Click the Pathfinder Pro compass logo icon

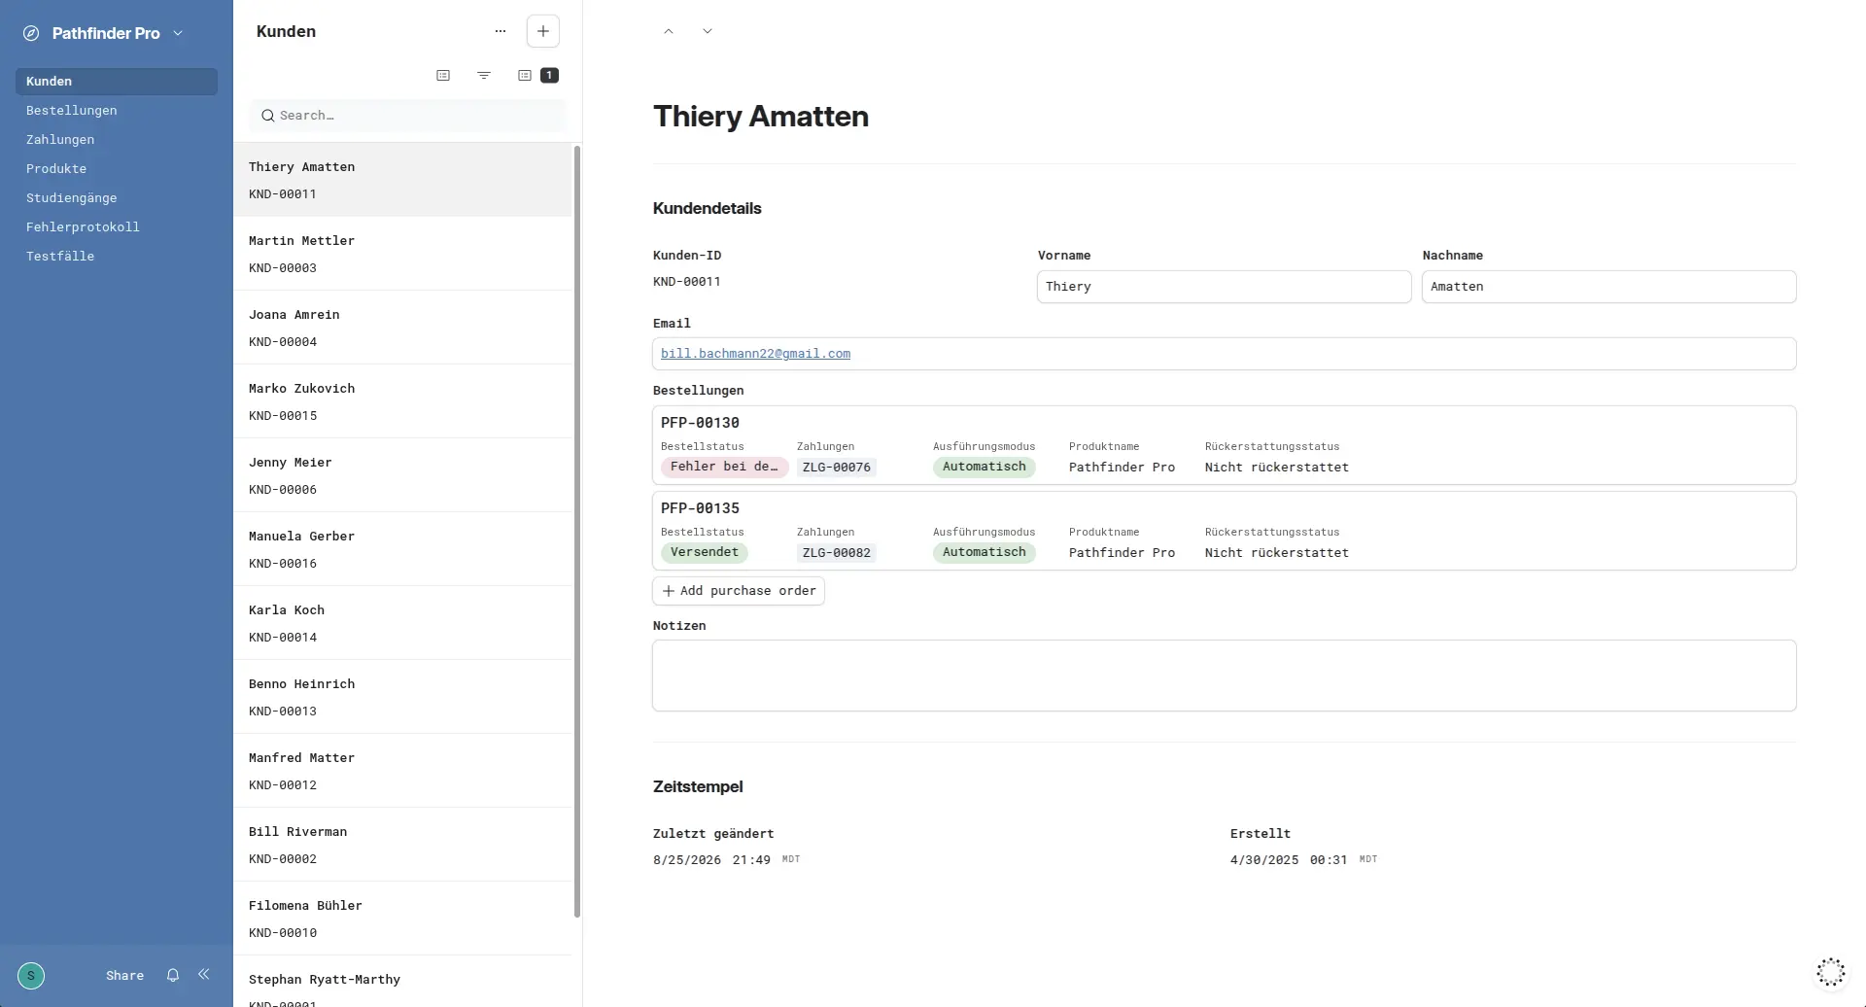31,33
